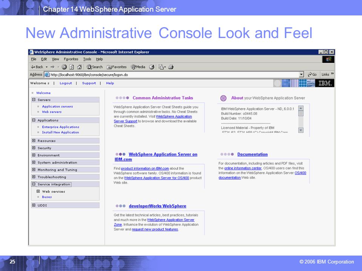
Task: Open WebSphere Application Server on IBM.com heading
Action: coord(156,157)
